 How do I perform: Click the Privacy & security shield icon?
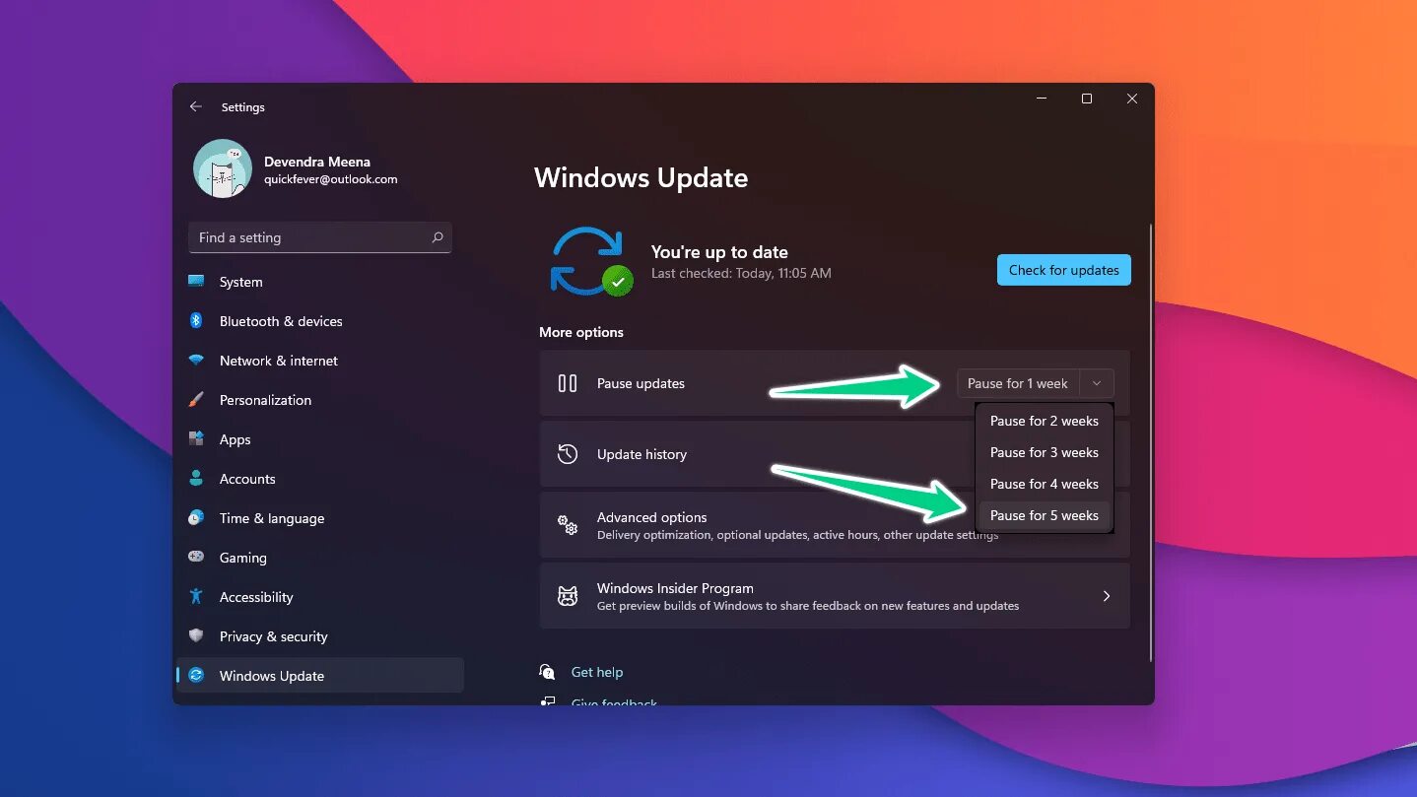[196, 636]
